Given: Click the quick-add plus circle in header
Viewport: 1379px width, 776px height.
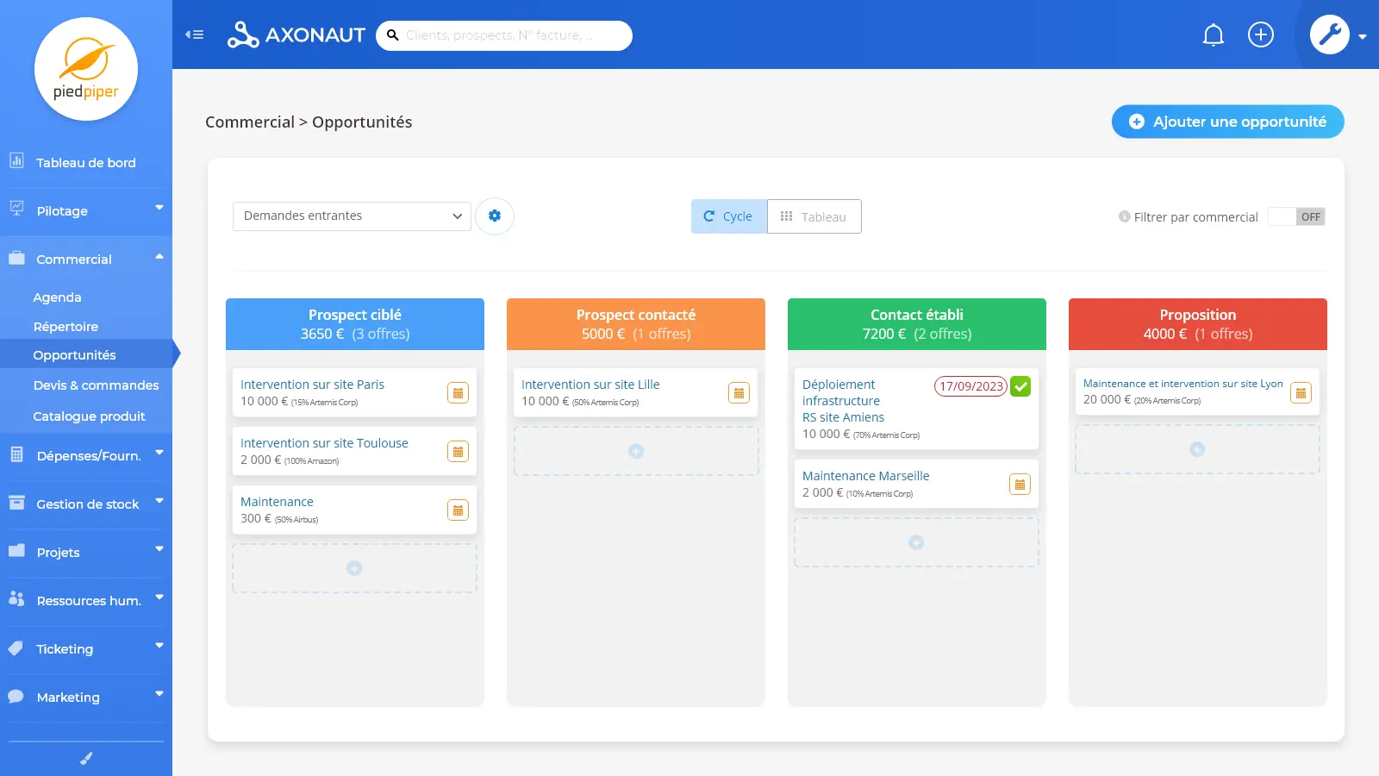Looking at the screenshot, I should 1260,34.
